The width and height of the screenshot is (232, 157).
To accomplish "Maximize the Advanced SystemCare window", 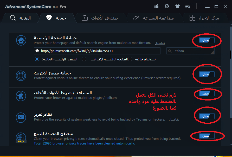I will click(216, 7).
